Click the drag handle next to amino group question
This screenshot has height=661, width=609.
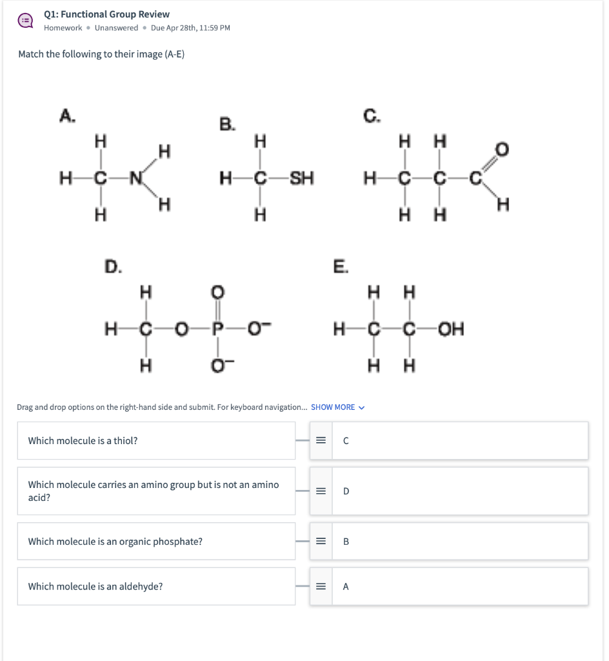tap(319, 491)
